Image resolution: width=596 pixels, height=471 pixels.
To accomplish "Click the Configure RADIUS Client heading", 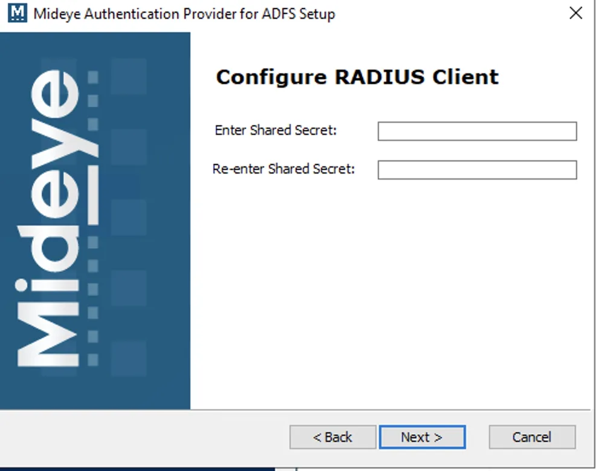I will point(358,77).
